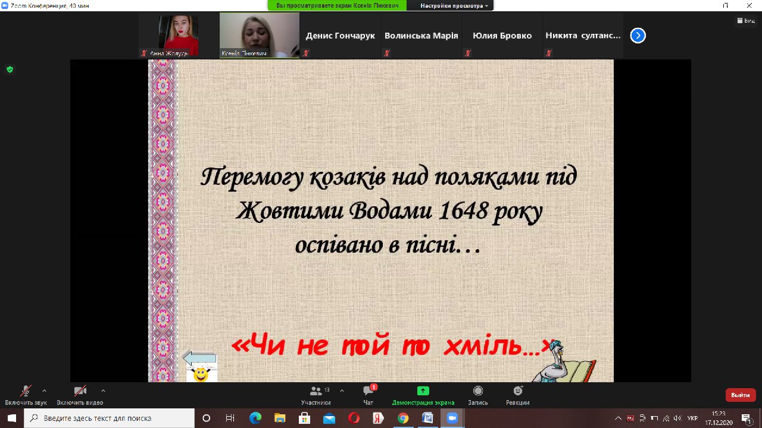Click the green encryption shield icon
Image resolution: width=762 pixels, height=428 pixels.
(x=10, y=70)
